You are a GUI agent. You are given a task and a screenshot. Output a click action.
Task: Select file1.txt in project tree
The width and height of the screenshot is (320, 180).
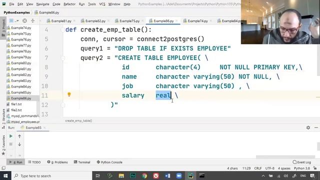coord(16,104)
